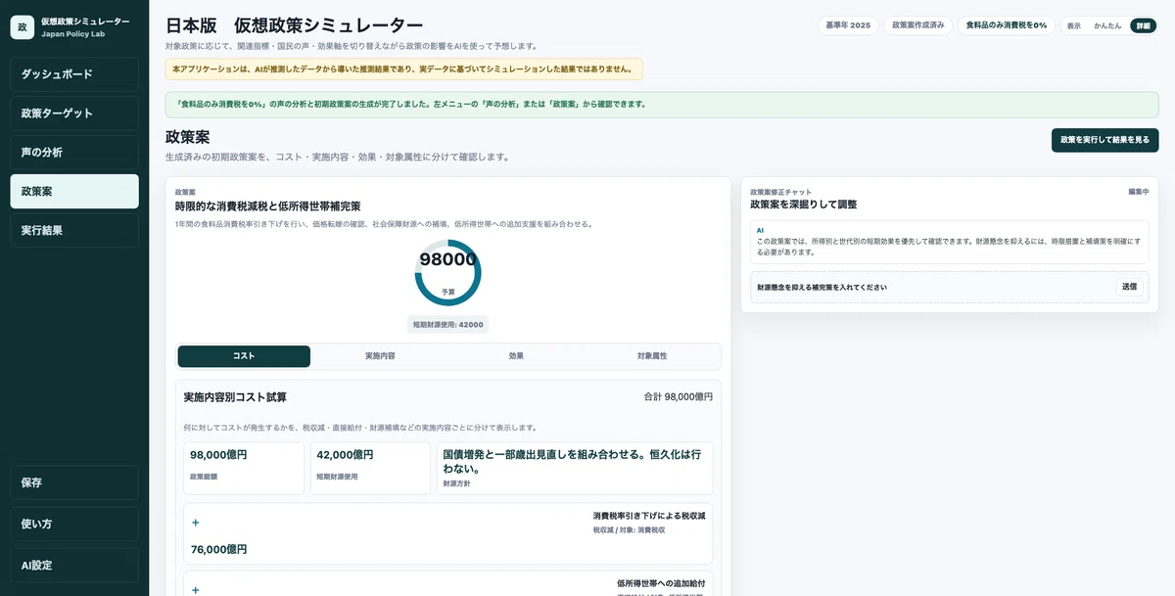Screen dimensions: 1175x596
Task: Open 声の分析 in the sidebar
Action: pyautogui.click(x=74, y=153)
